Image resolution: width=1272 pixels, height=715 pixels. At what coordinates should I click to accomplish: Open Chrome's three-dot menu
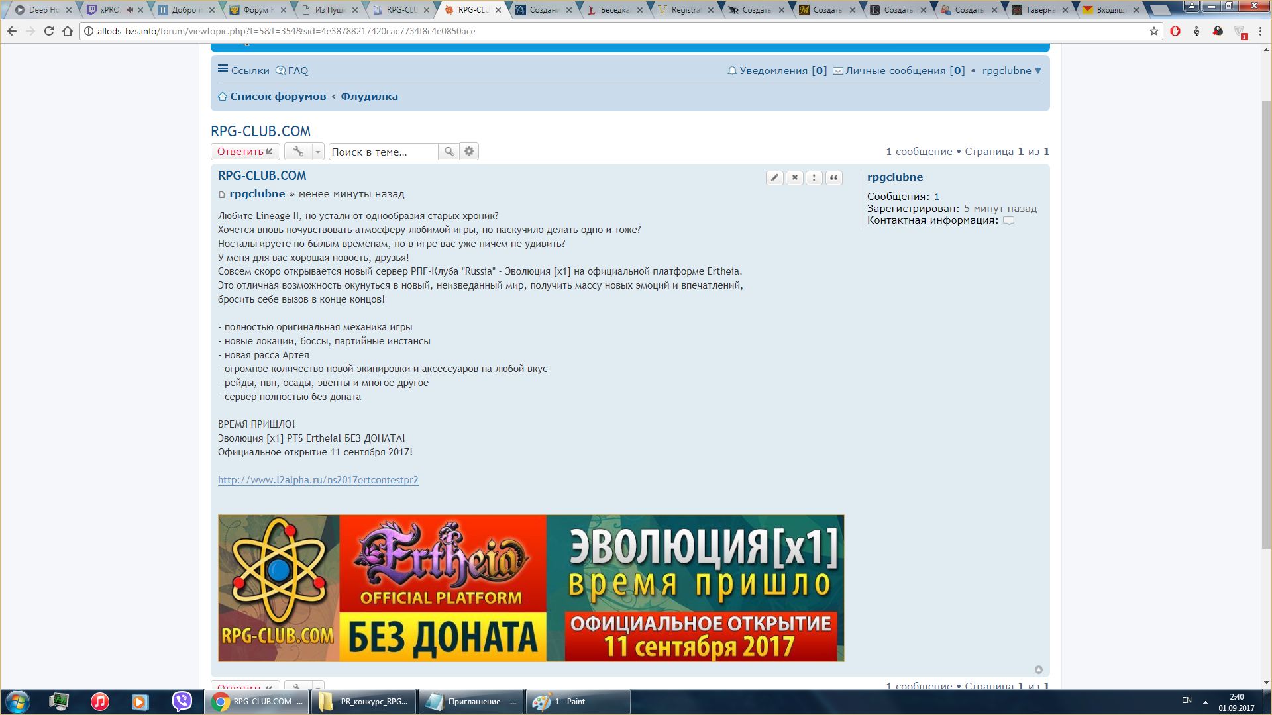coord(1260,31)
